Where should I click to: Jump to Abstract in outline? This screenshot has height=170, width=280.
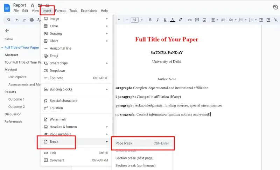[12, 55]
